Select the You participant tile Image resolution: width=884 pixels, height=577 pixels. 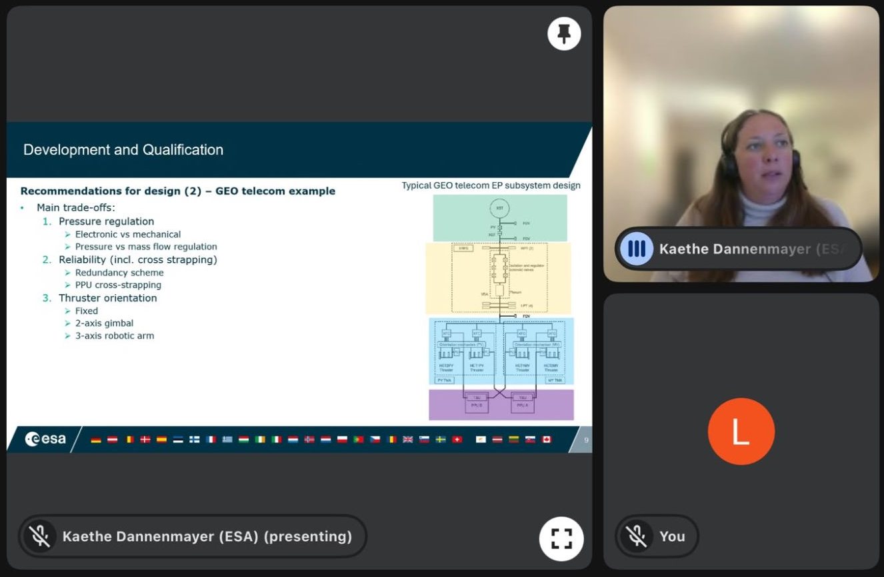[741, 432]
